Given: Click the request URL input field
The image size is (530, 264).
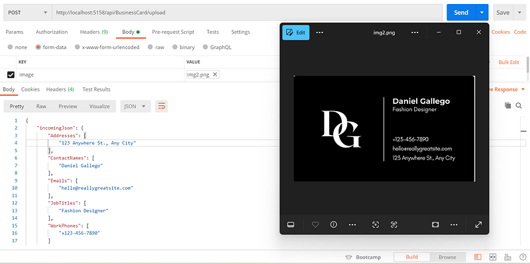Looking at the screenshot, I should pos(247,13).
